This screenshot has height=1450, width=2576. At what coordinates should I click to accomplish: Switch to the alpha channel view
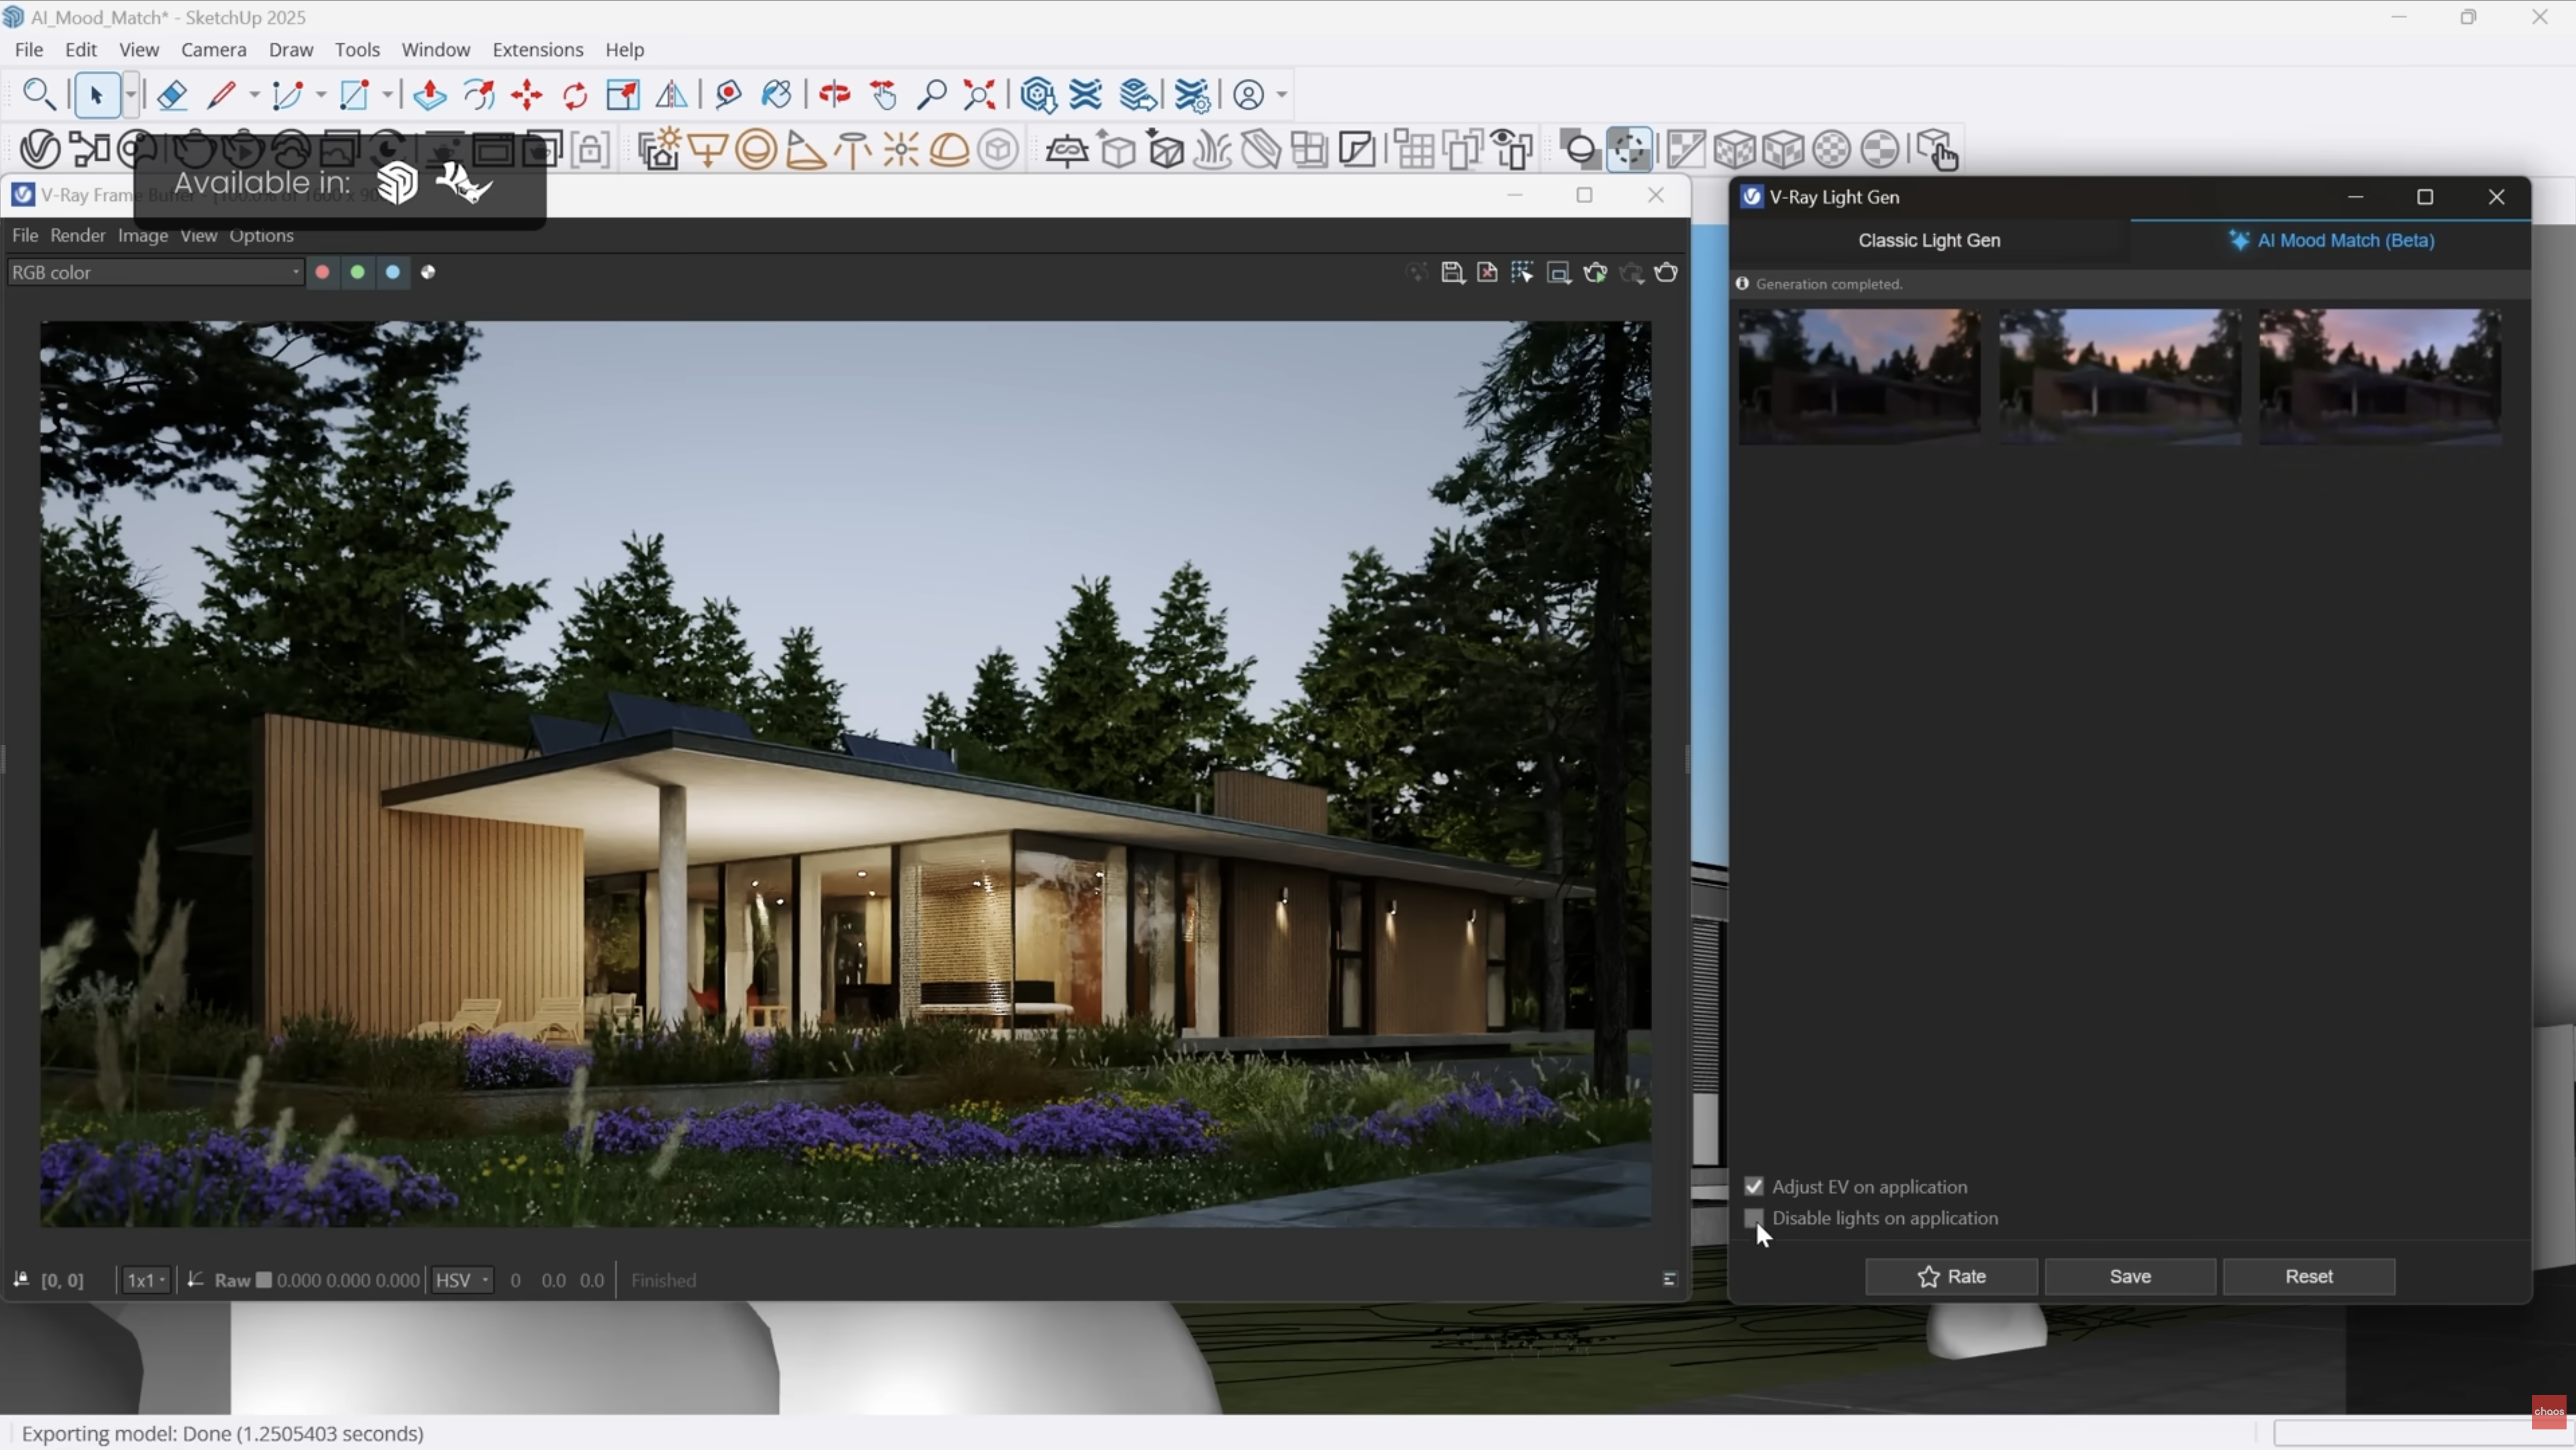pos(428,272)
